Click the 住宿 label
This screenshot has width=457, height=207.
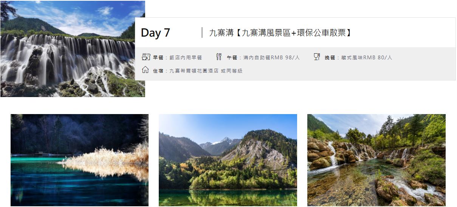(x=158, y=71)
